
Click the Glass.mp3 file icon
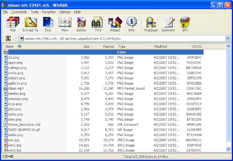tap(5, 89)
